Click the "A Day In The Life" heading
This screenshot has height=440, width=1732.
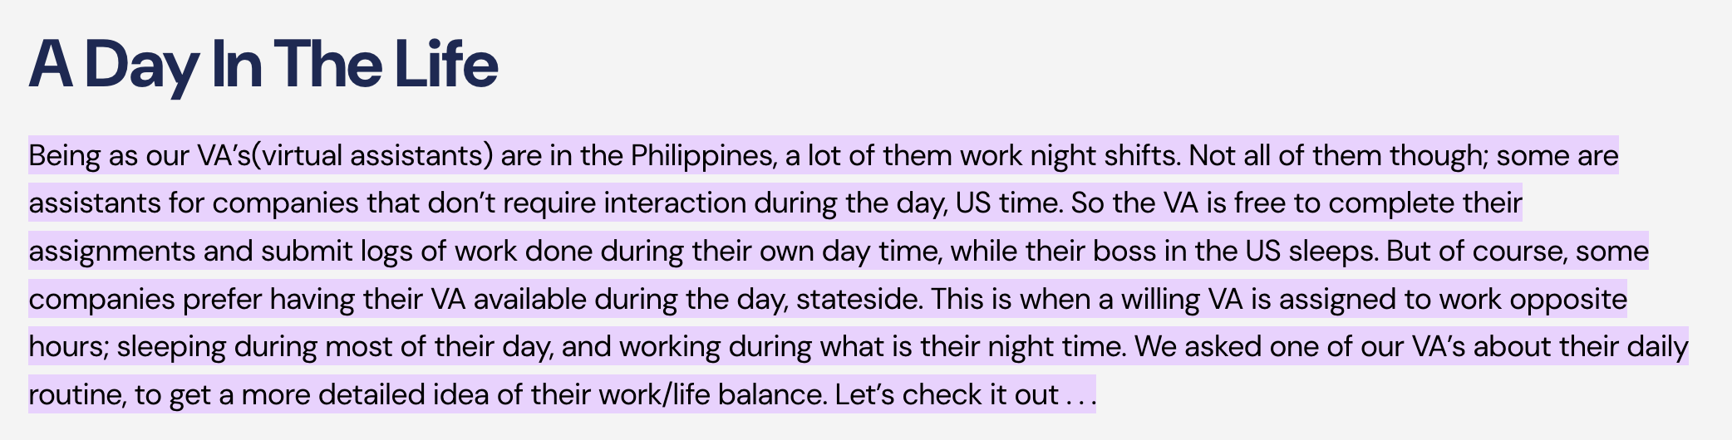(263, 65)
